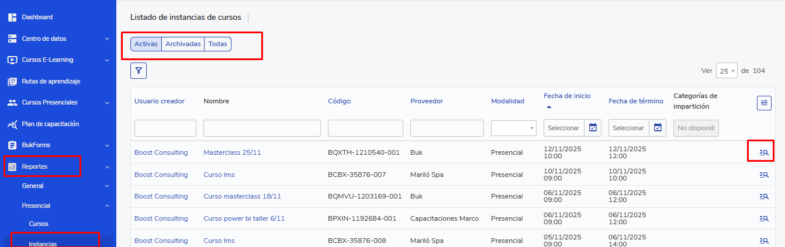This screenshot has height=247, width=785.
Task: Open calendar icon for Fecha de término
Action: pyautogui.click(x=658, y=128)
